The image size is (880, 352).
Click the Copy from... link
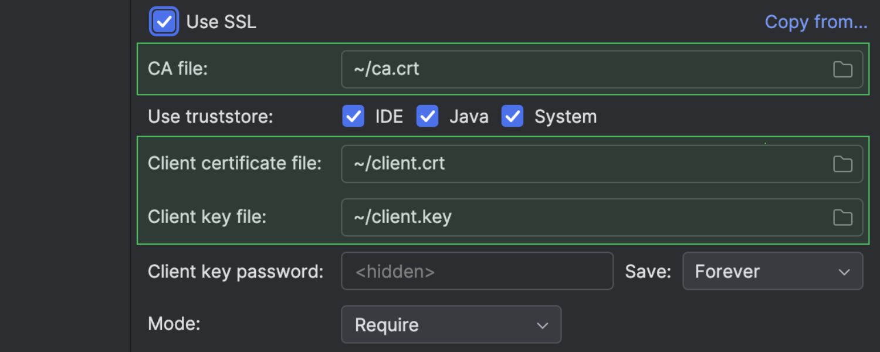pos(815,22)
